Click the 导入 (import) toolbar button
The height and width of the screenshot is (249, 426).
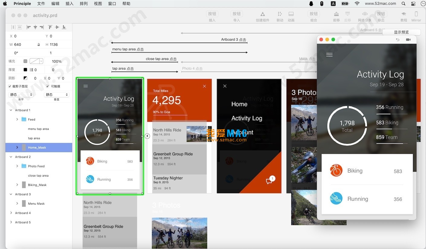click(x=237, y=14)
